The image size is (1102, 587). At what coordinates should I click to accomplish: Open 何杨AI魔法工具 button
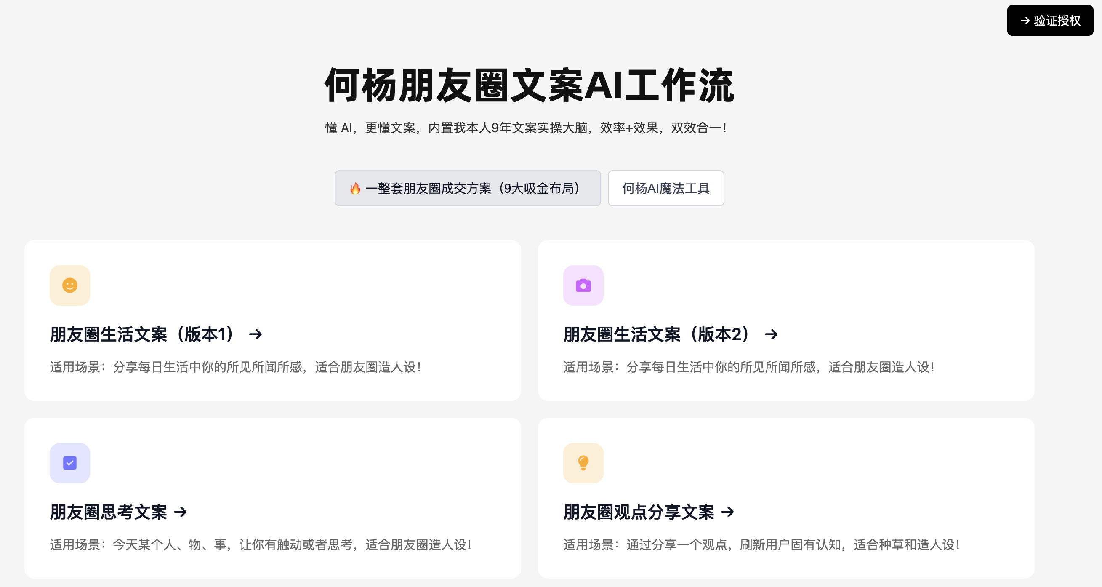click(x=665, y=188)
